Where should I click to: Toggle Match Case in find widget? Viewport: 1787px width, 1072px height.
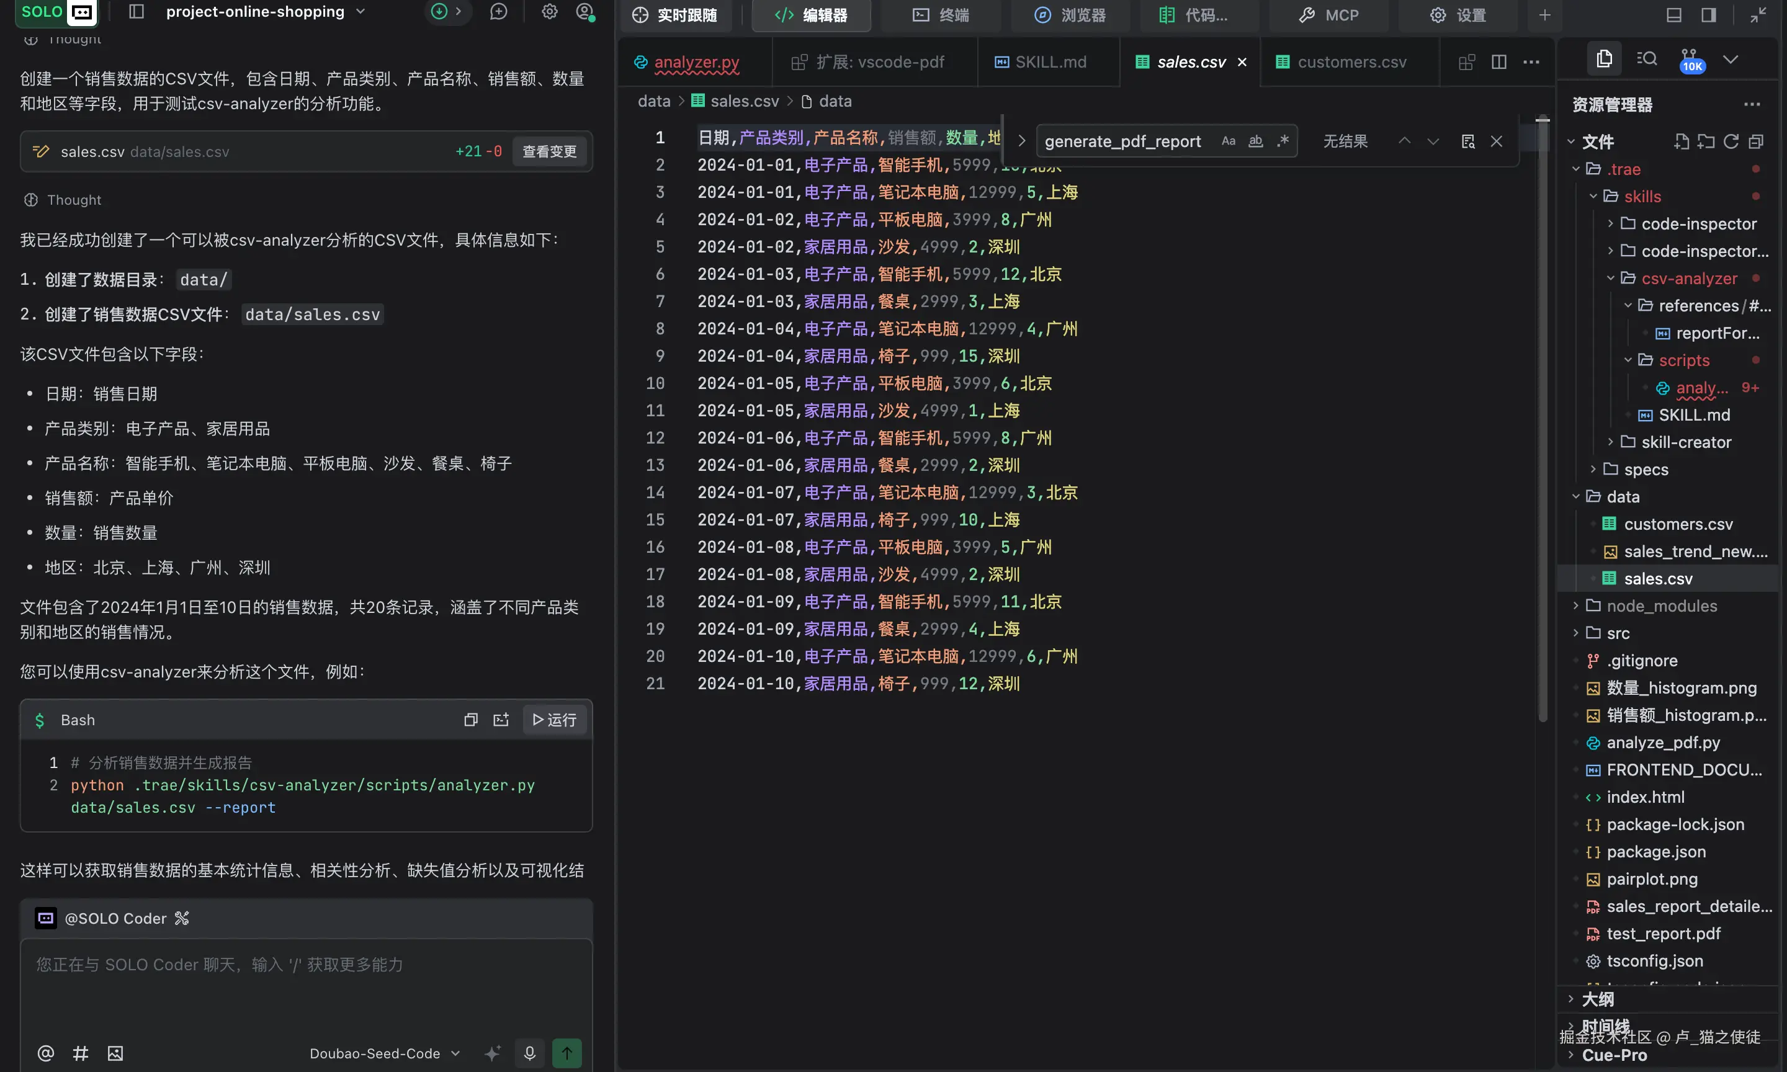(1228, 141)
